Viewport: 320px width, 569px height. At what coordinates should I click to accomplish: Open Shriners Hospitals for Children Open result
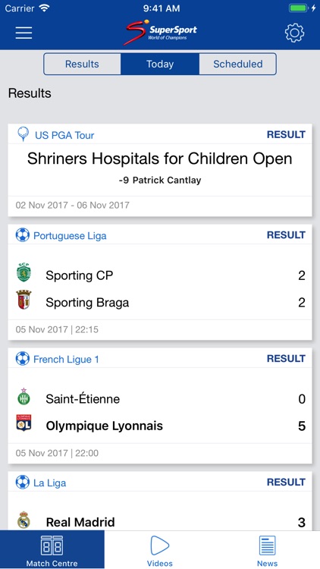(160, 170)
